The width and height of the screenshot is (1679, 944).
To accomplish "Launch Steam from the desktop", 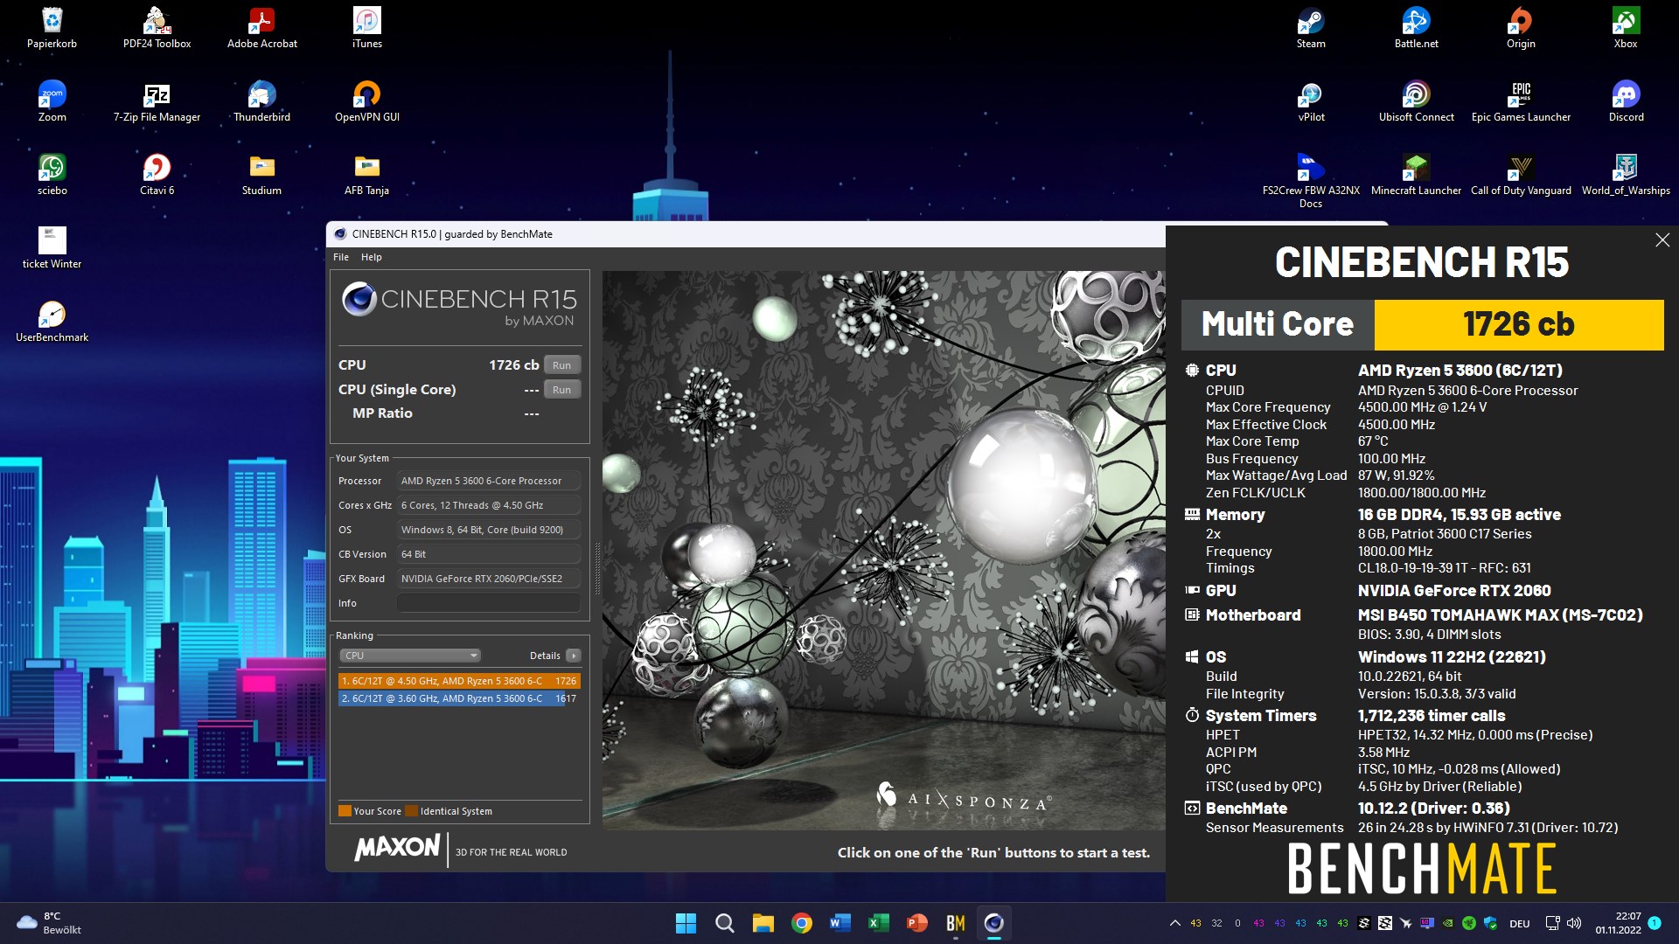I will 1311,27.
